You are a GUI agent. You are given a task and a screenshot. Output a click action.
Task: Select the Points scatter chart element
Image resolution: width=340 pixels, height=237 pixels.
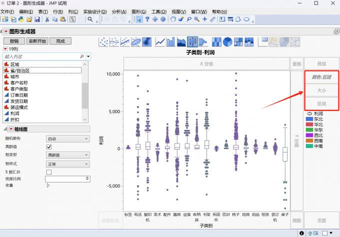tap(103, 42)
